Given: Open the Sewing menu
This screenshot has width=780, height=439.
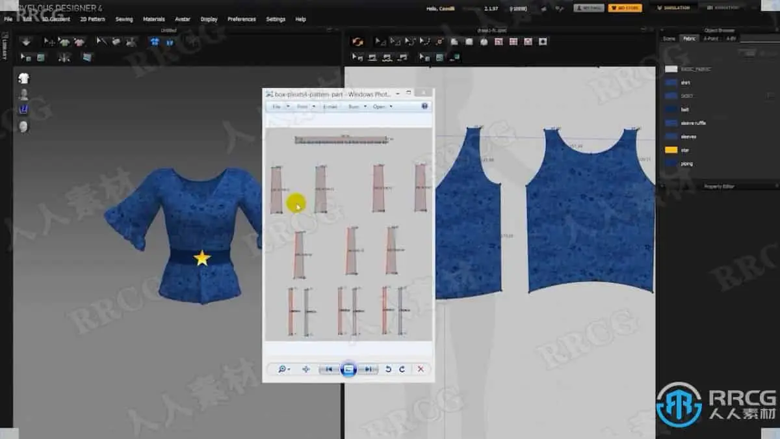Looking at the screenshot, I should tap(124, 20).
